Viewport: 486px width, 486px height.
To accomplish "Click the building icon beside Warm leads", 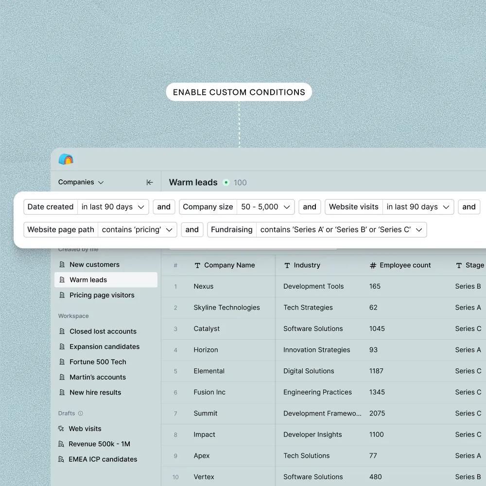I will point(62,279).
